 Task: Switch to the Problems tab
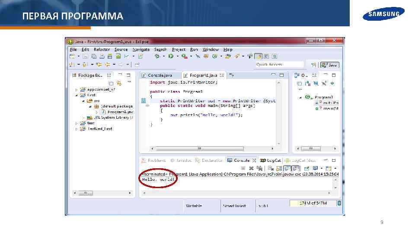point(153,161)
